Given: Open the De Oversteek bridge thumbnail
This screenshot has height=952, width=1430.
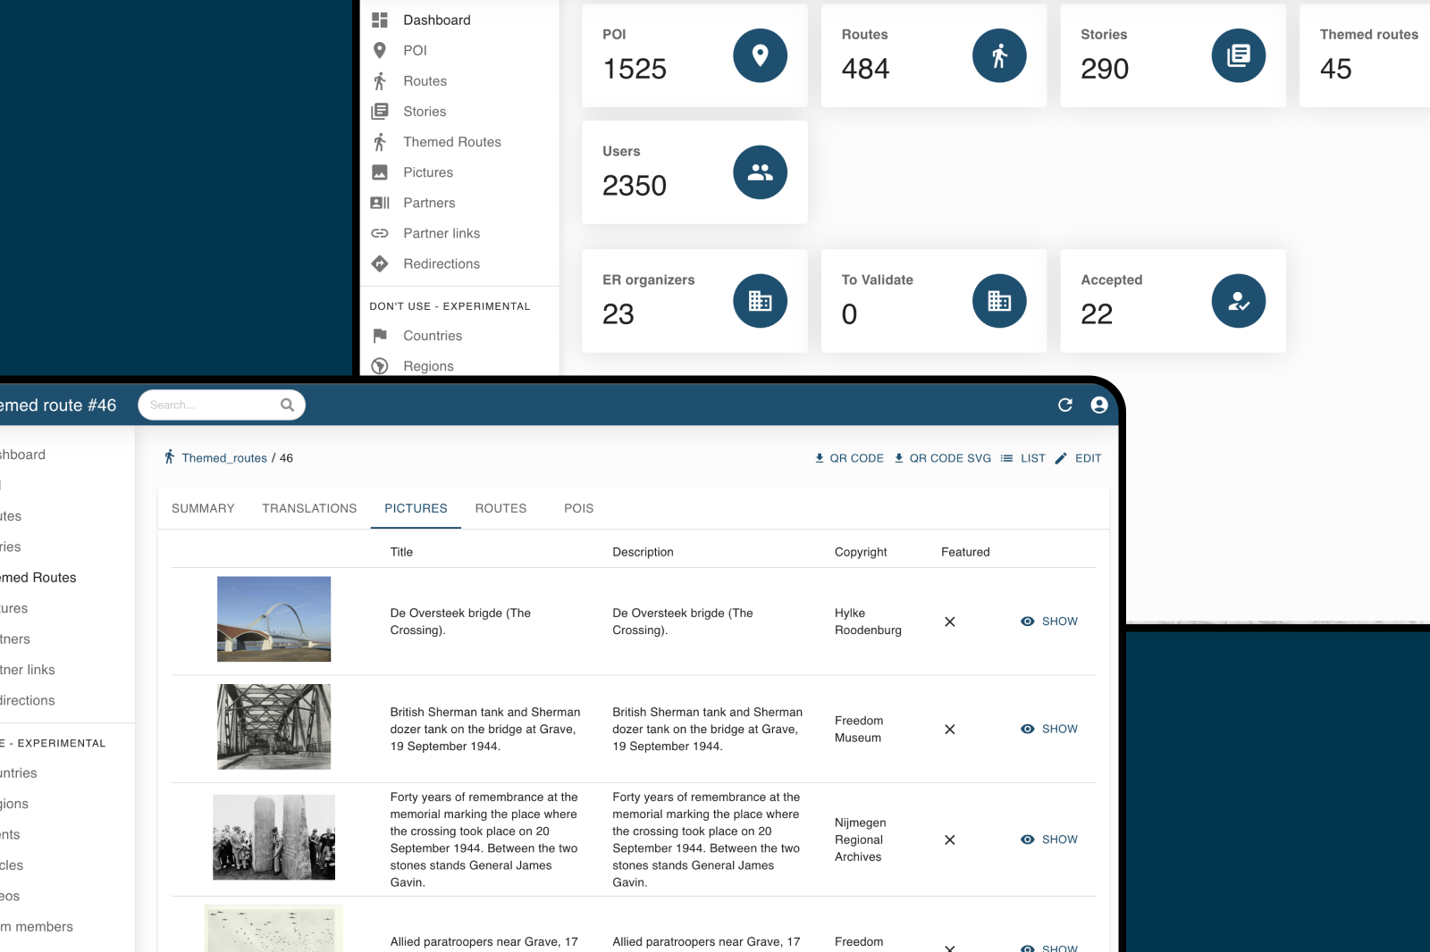Looking at the screenshot, I should (273, 619).
